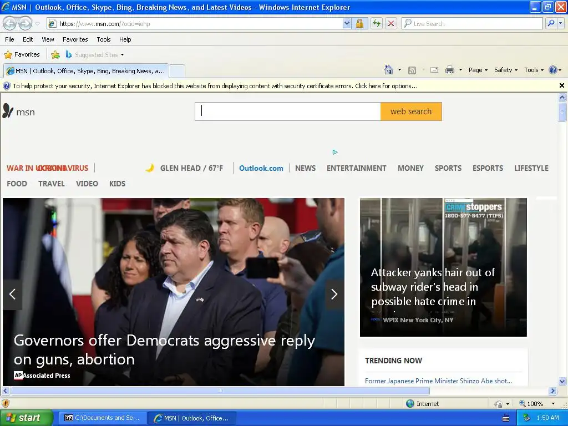Stop loading with the red X icon
The image size is (568, 426).
click(x=391, y=24)
